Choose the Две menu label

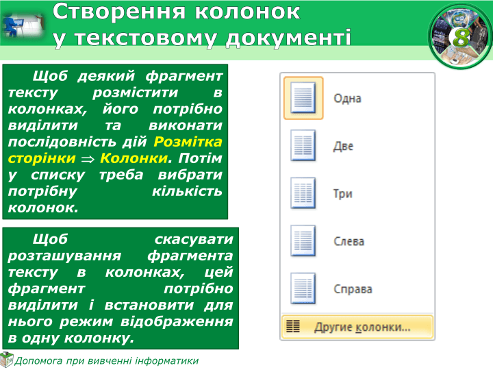pyautogui.click(x=343, y=147)
